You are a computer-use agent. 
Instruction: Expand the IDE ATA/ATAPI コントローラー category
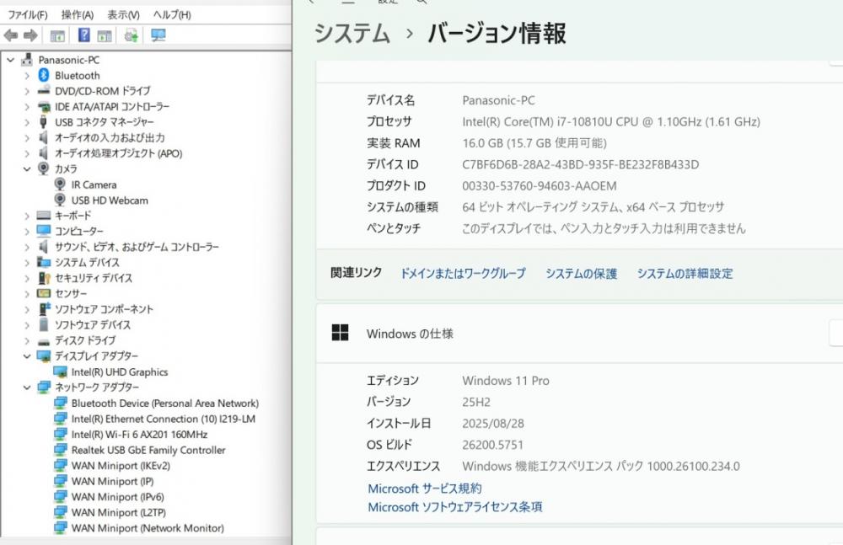27,107
